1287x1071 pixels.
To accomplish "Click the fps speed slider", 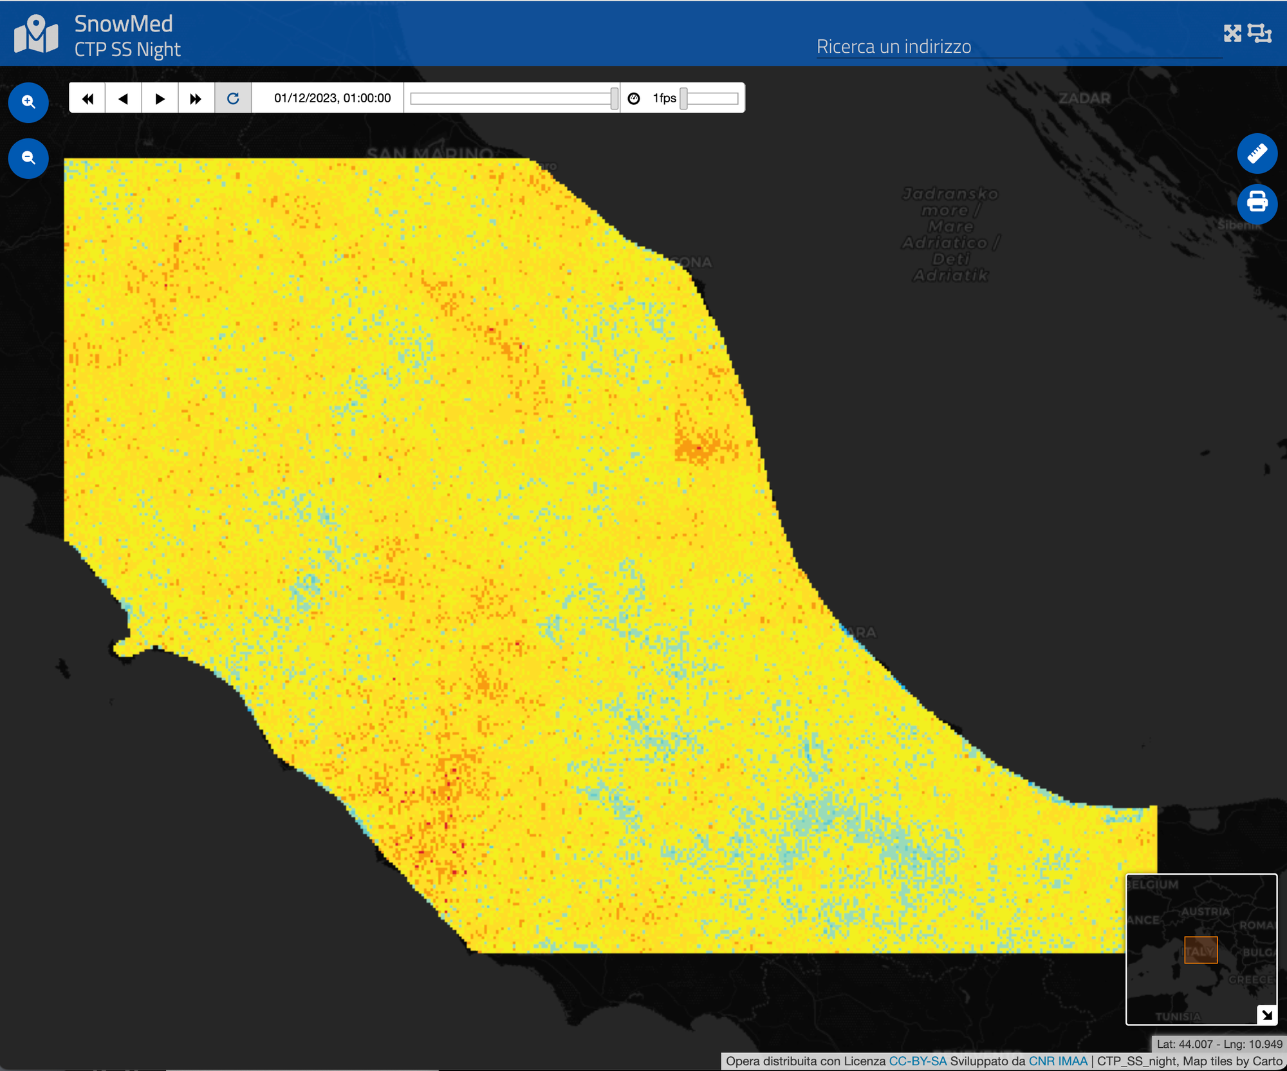I will click(x=710, y=98).
